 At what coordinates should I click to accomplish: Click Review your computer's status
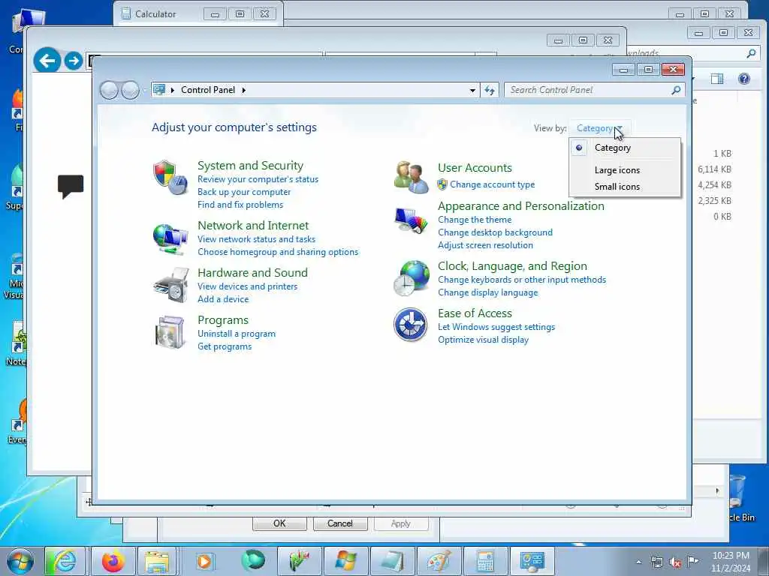click(x=258, y=179)
